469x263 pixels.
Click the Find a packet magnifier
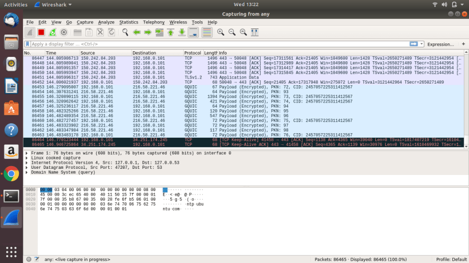pos(125,32)
